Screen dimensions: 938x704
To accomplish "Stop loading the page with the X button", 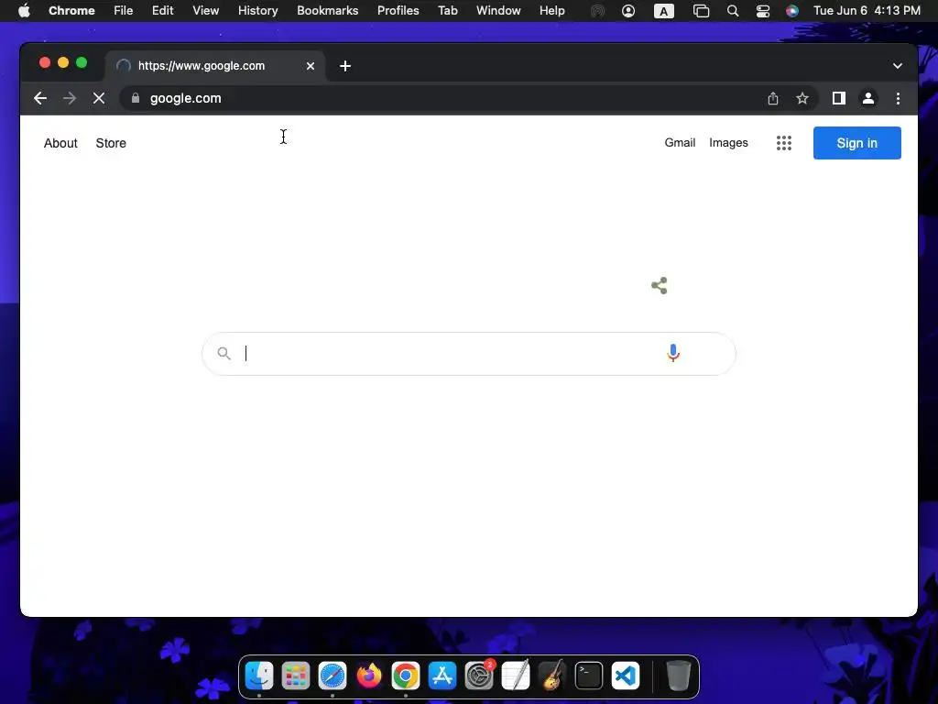I will [x=99, y=98].
